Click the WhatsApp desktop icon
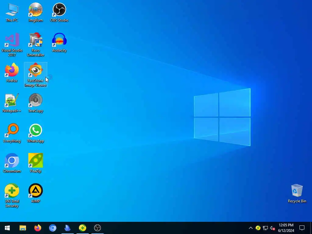312x234 pixels. [35, 133]
